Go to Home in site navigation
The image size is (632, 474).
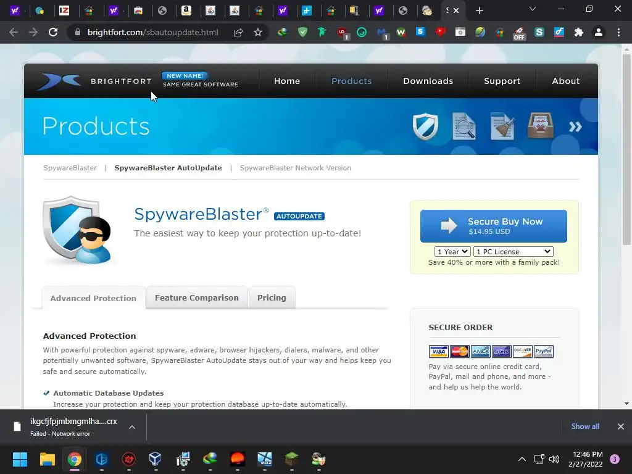pyautogui.click(x=287, y=81)
